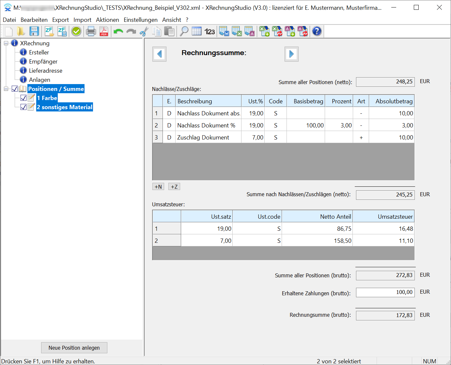The width and height of the screenshot is (451, 365).
Task: Select Lieferadresse in the tree
Action: (45, 70)
